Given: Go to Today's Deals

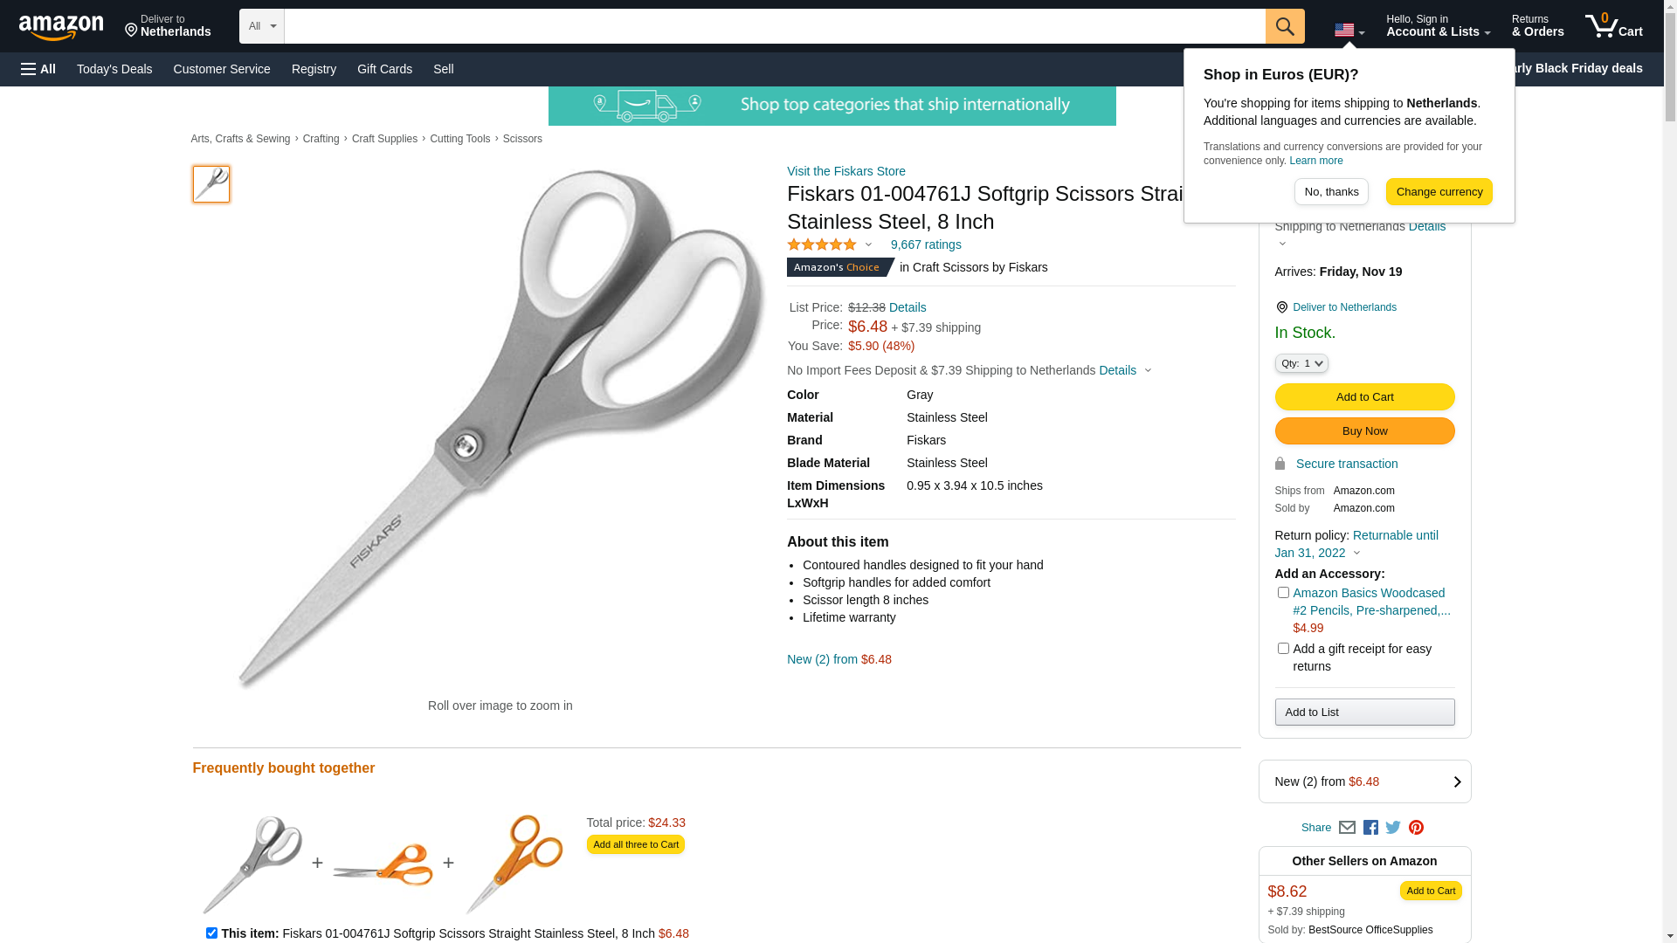Looking at the screenshot, I should [x=114, y=69].
